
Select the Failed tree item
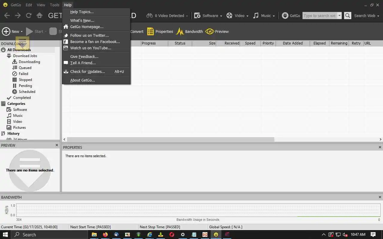click(x=23, y=74)
